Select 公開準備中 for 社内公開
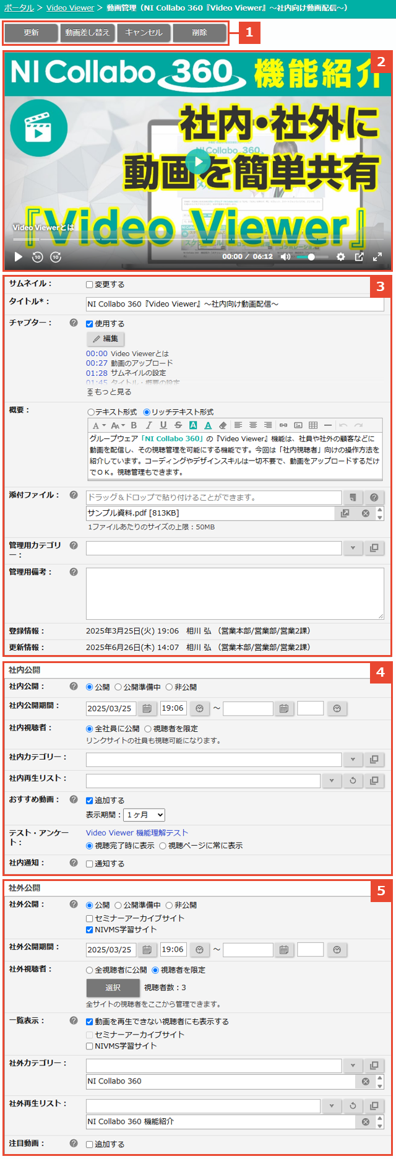Viewport: 396px width, 1159px height. (118, 687)
